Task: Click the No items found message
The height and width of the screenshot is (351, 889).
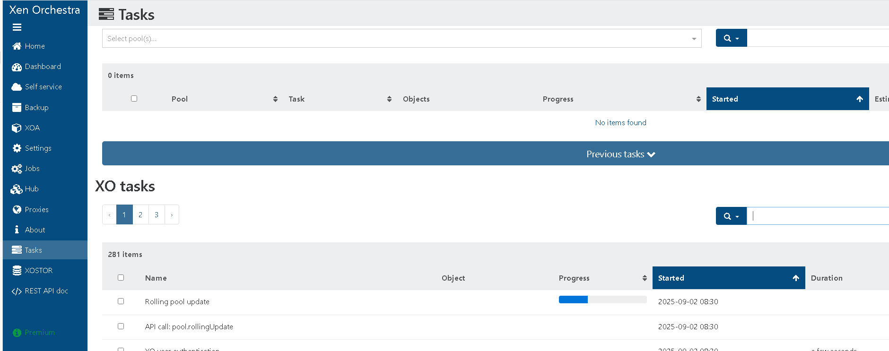Action: point(620,123)
